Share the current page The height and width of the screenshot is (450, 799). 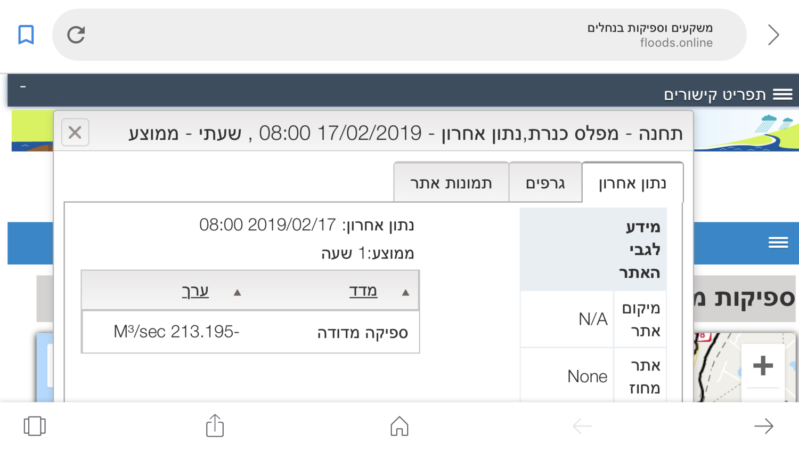click(x=215, y=425)
